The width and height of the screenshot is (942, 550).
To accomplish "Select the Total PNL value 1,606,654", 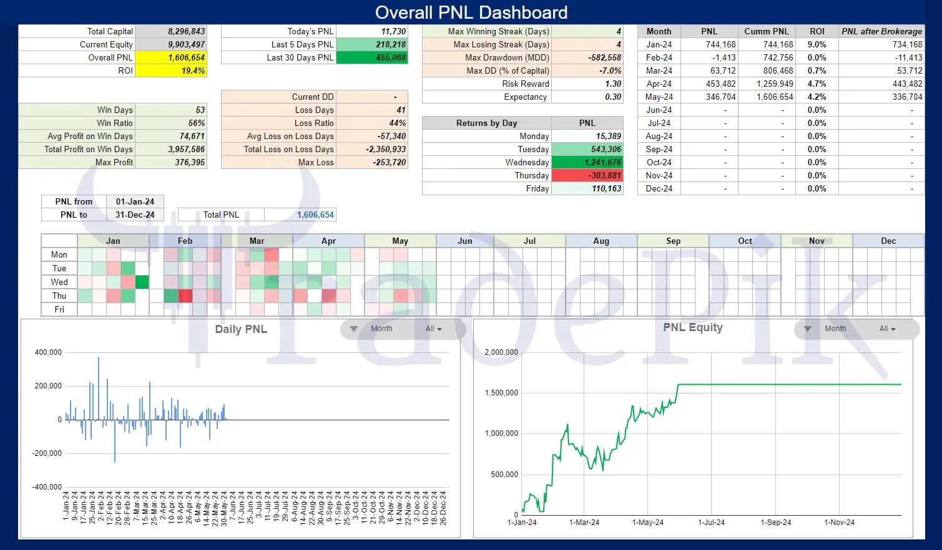I will tap(300, 215).
